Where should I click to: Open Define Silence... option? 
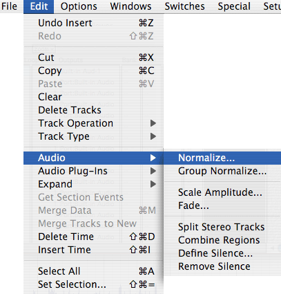pyautogui.click(x=222, y=253)
